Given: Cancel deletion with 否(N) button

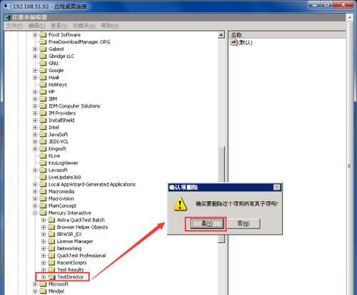Looking at the screenshot, I should (x=243, y=224).
